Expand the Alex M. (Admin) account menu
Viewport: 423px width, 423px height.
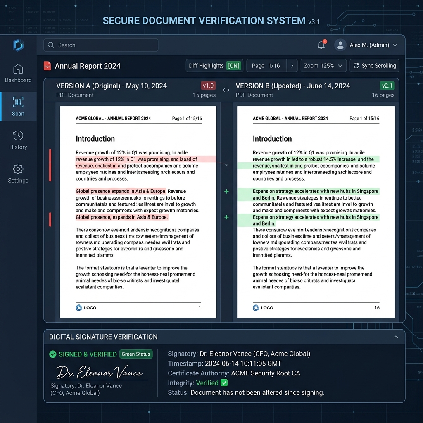(395, 45)
